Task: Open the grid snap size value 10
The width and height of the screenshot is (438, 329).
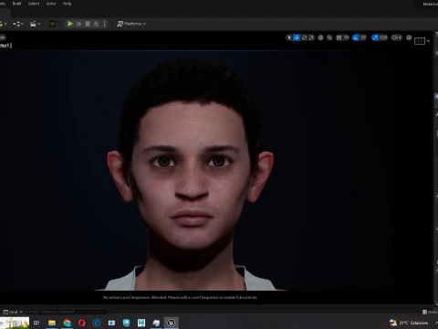Action: 346,37
